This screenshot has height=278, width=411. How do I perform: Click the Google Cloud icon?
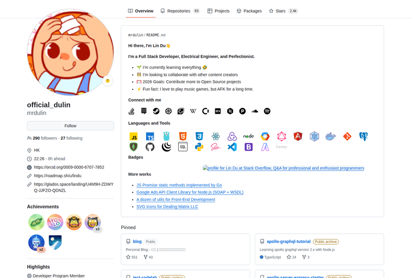[x=265, y=136]
